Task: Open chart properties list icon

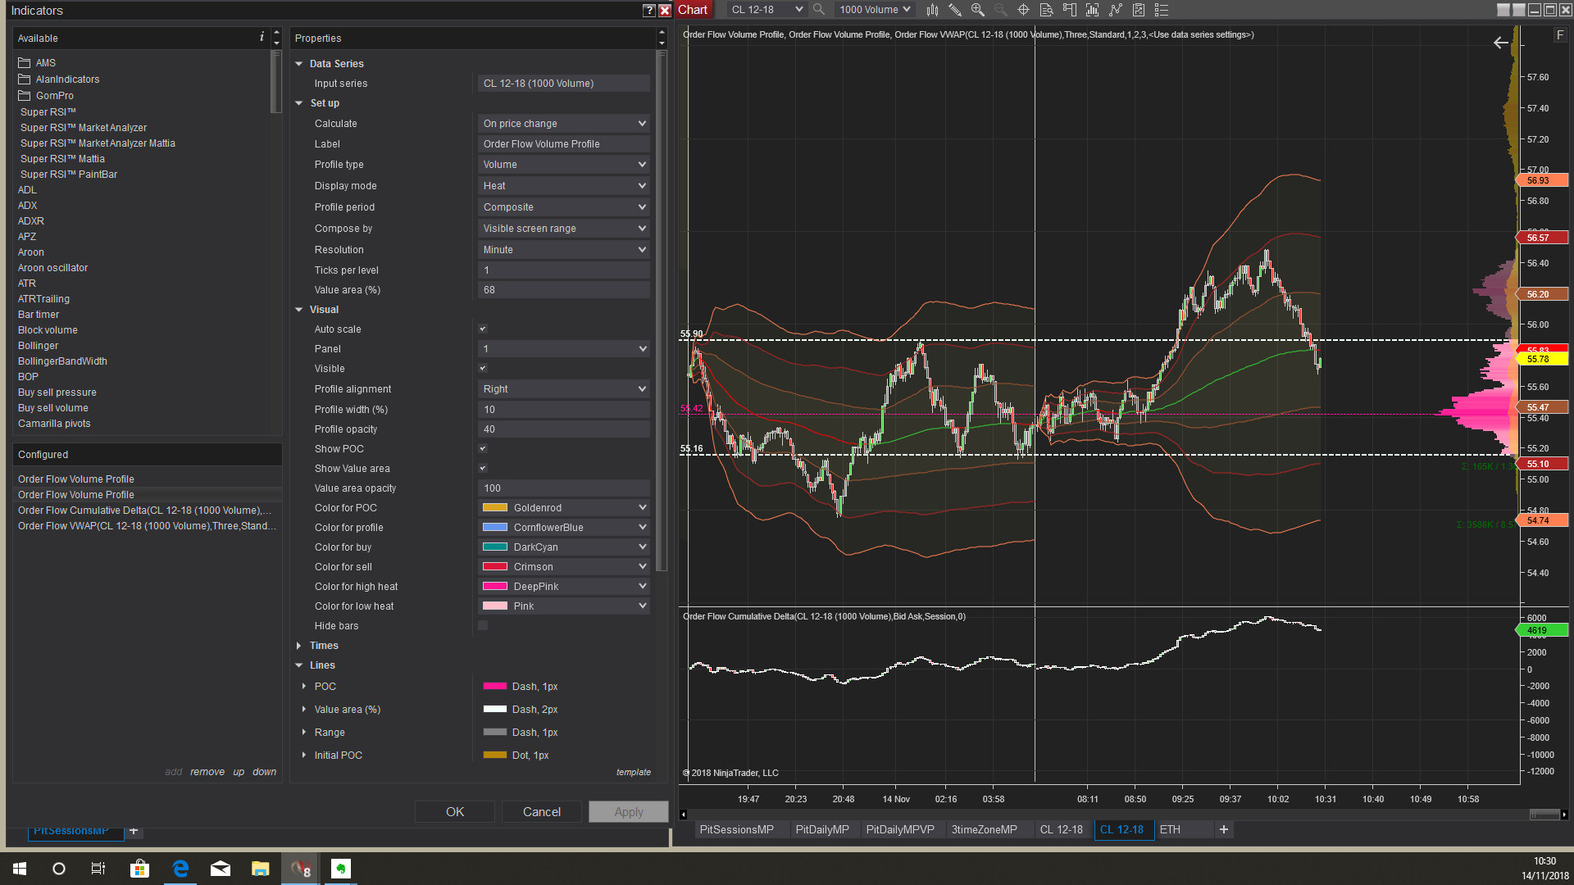Action: pos(1161,10)
